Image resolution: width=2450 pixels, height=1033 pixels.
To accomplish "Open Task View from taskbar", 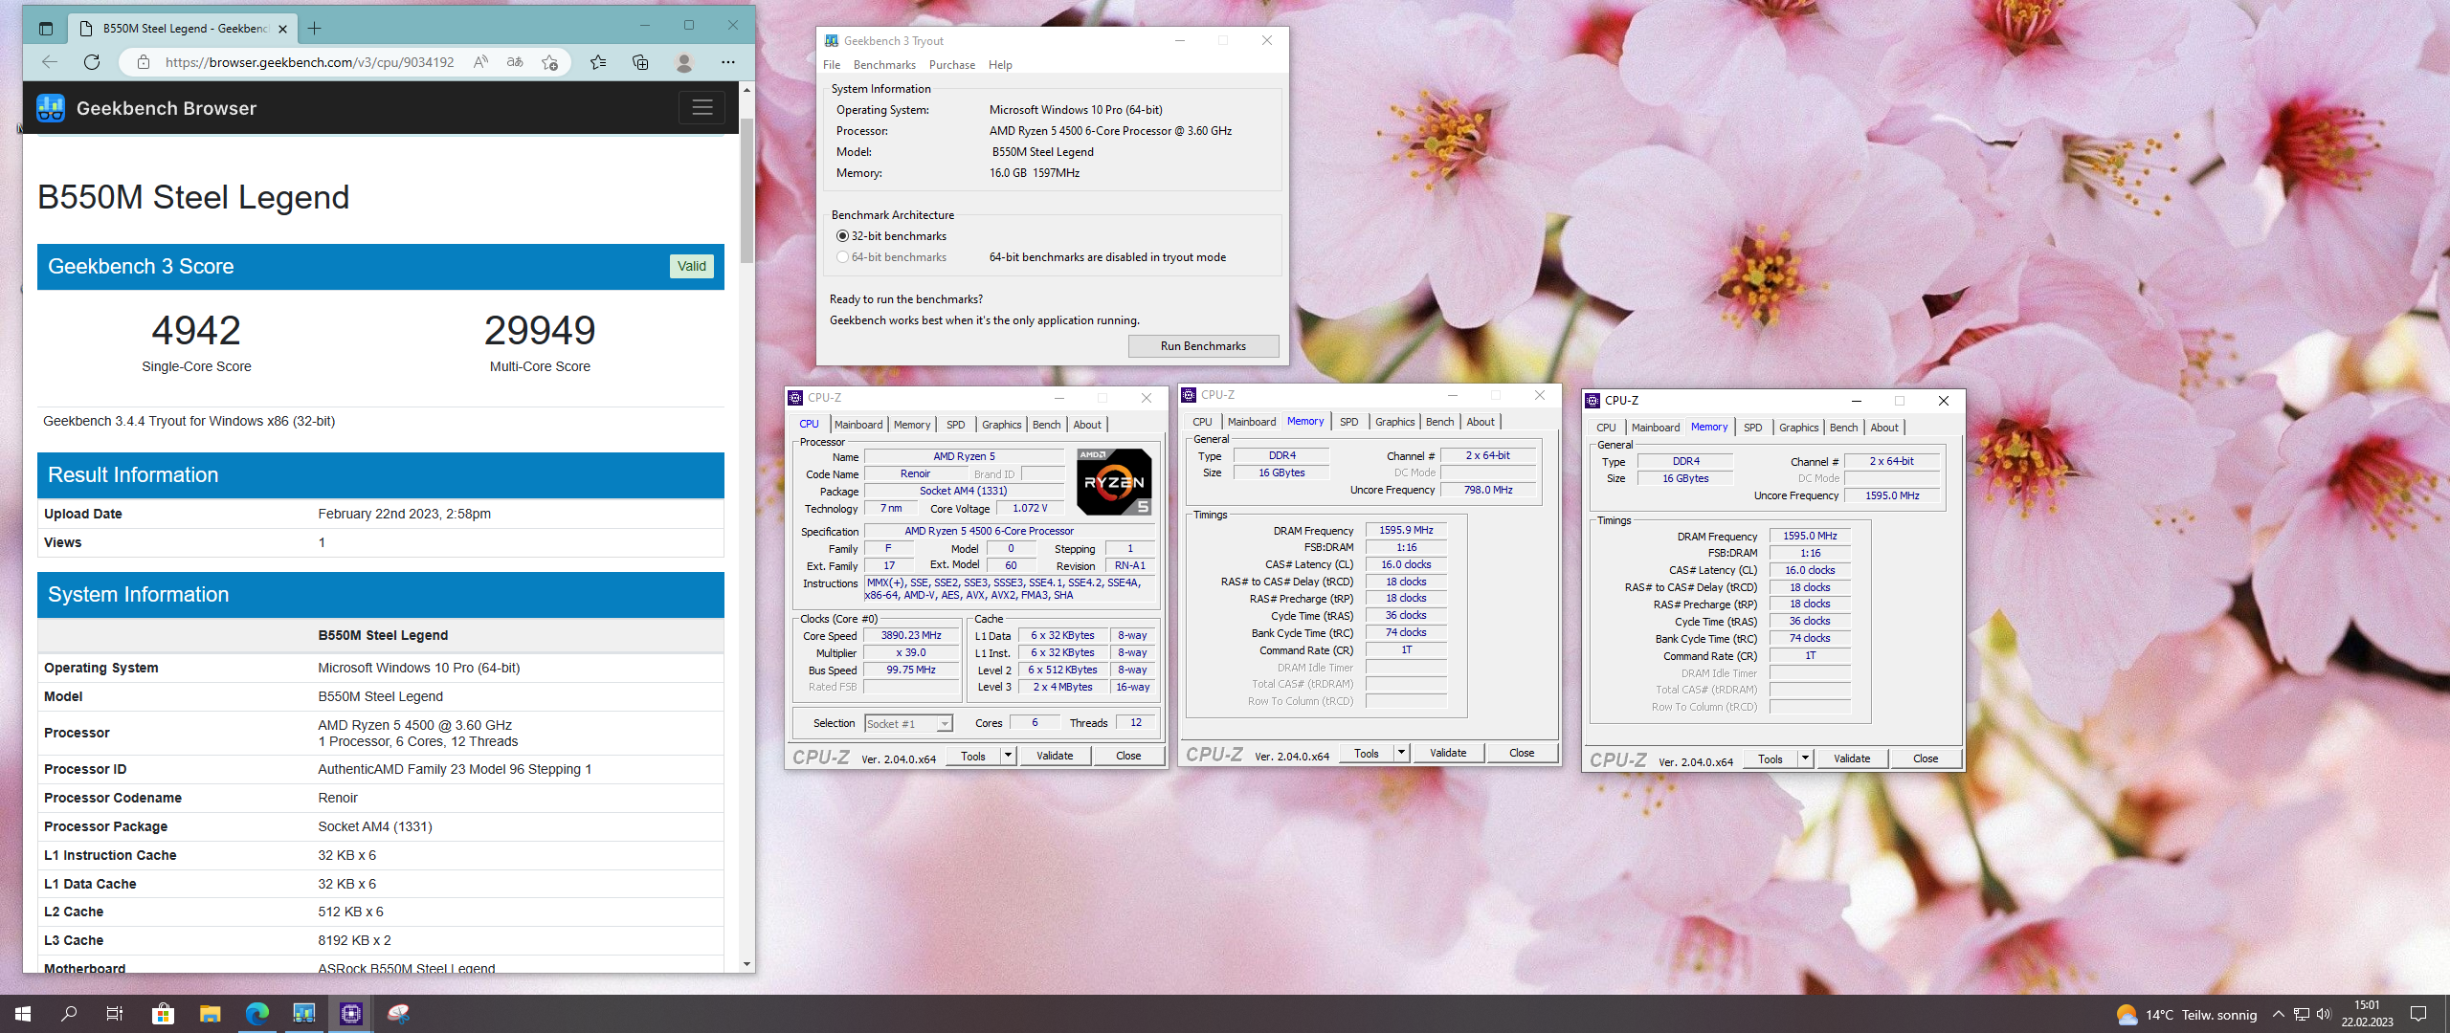I will [x=115, y=1014].
